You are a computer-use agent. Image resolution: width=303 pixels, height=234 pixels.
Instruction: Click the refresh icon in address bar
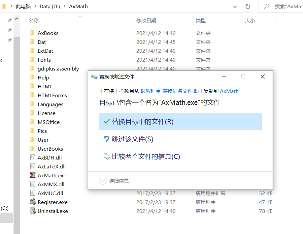point(248,6)
